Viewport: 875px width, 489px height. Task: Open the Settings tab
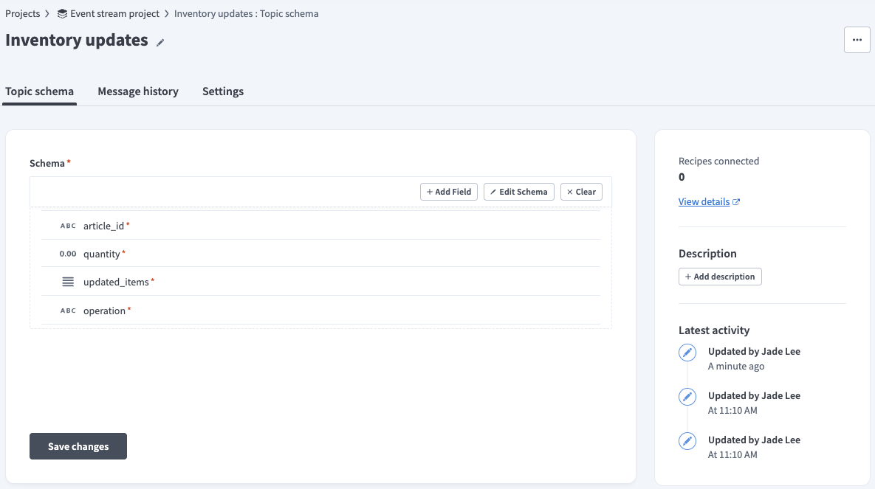pos(223,91)
